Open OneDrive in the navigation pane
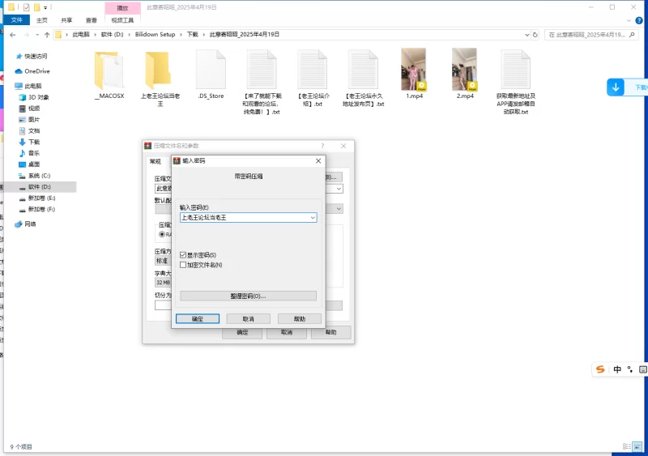Screen dimensions: 648x456 tap(36, 71)
